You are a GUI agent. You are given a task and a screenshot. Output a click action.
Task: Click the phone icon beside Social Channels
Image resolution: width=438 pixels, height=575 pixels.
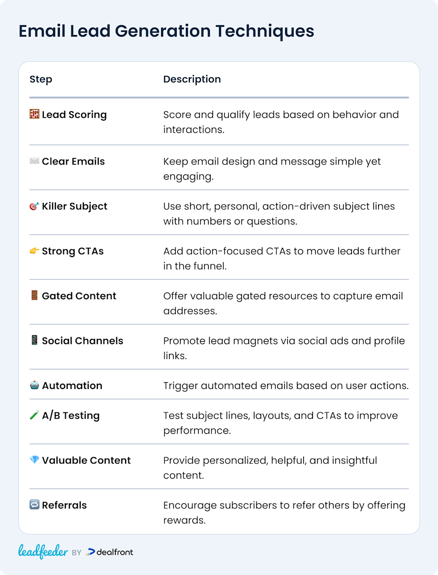[35, 340]
